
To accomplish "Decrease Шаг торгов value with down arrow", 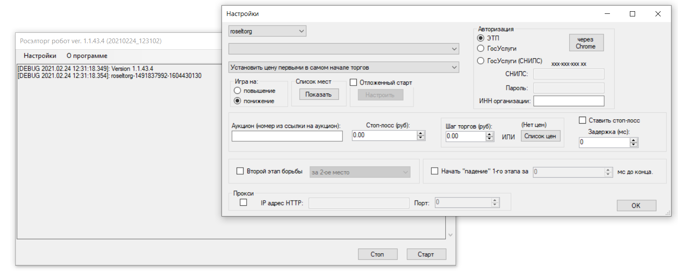I will (x=490, y=139).
